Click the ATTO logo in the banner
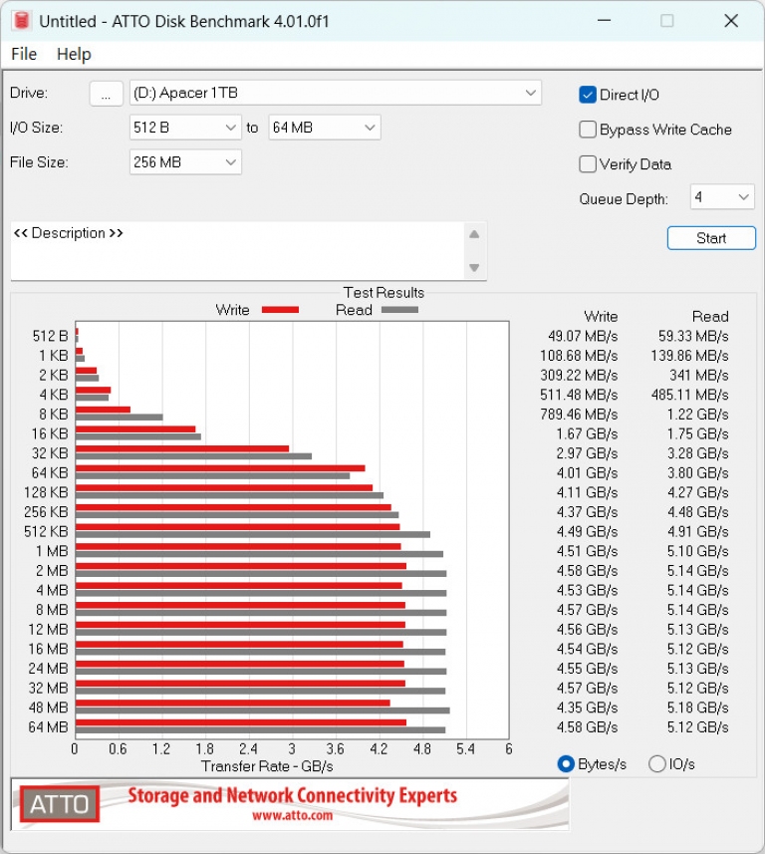765x854 pixels. (x=60, y=804)
